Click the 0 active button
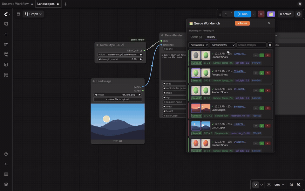 coord(286,14)
